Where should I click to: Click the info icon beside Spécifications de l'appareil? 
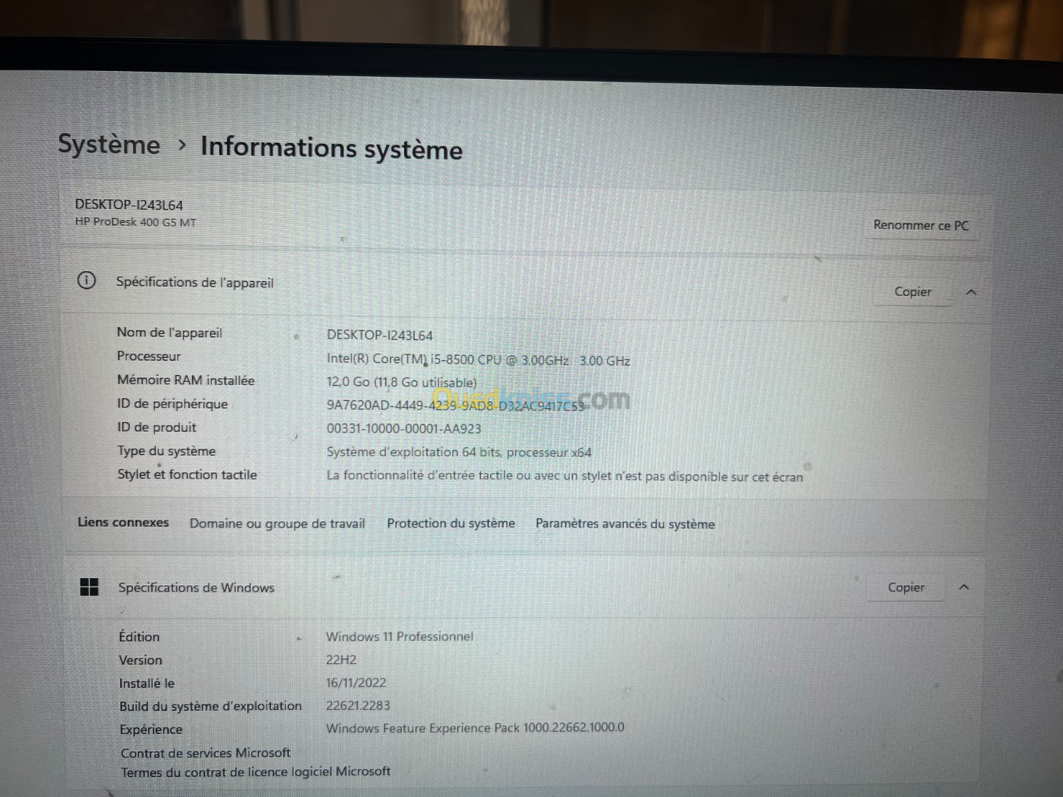point(86,281)
